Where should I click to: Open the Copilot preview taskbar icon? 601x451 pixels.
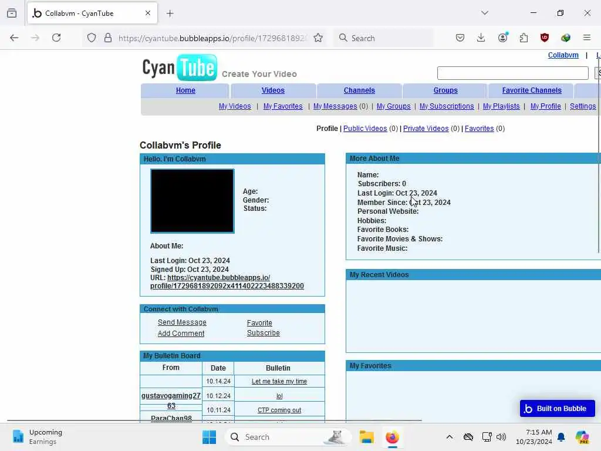click(582, 437)
